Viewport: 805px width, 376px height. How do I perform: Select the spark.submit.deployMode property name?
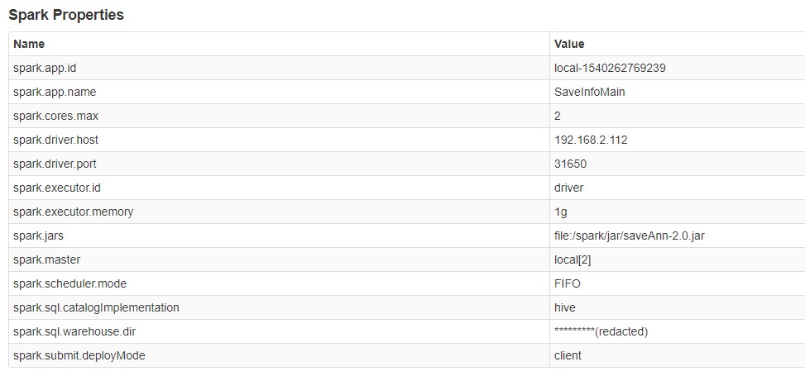pos(79,355)
